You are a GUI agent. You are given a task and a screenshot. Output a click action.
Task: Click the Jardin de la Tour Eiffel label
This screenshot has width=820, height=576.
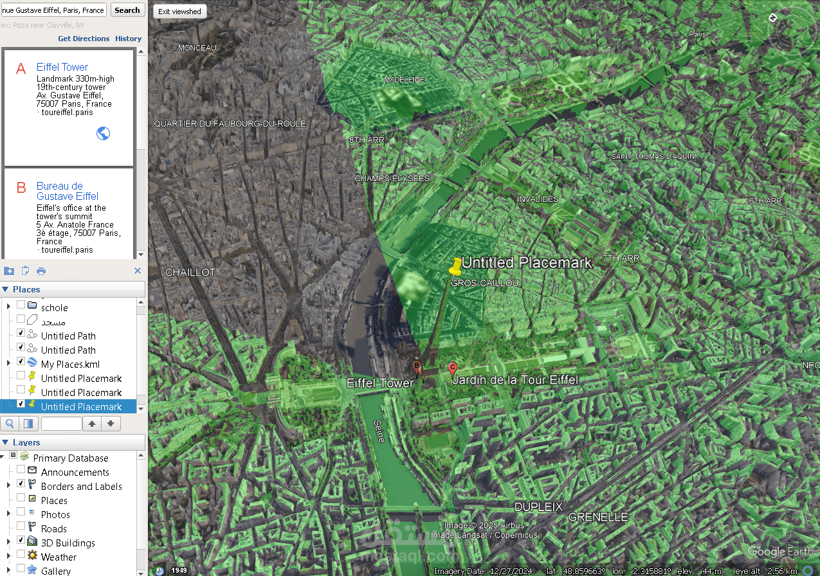pos(515,380)
